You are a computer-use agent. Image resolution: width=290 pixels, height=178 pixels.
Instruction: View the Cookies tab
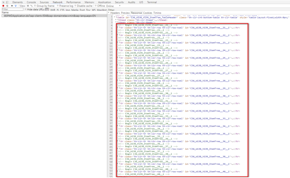(x=147, y=13)
